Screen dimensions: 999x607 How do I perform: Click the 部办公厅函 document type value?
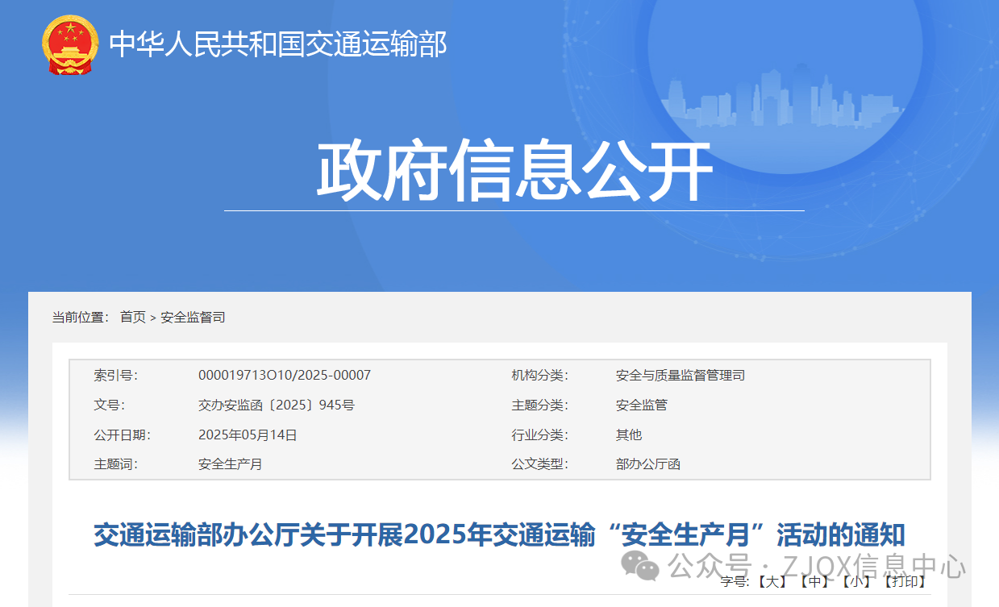(647, 465)
